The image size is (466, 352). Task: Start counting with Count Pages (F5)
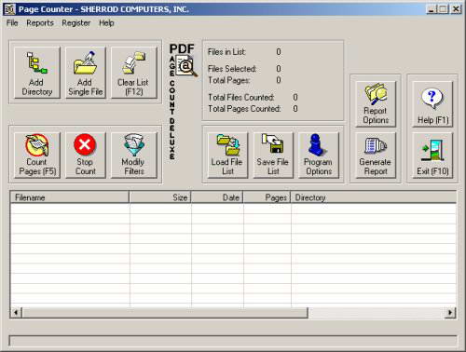point(37,155)
